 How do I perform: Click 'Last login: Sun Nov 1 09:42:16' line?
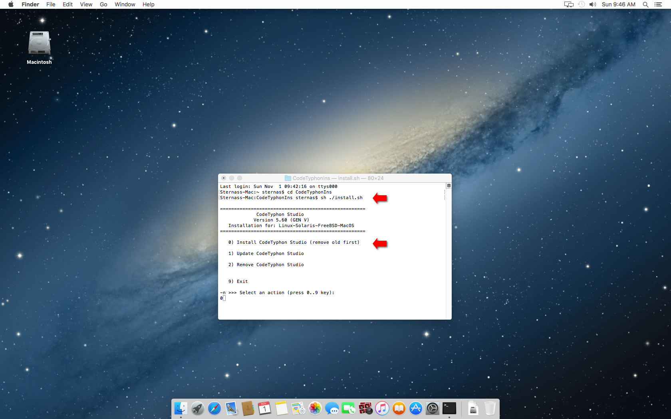coord(278,186)
